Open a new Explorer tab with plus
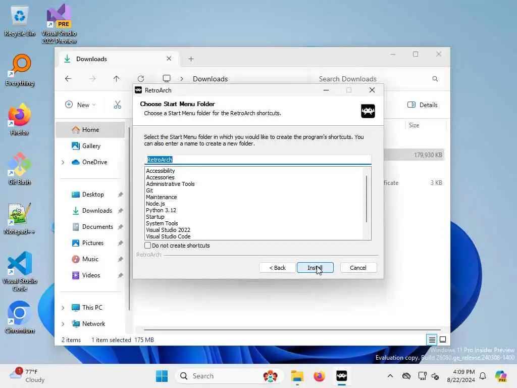The width and height of the screenshot is (517, 388). [191, 59]
